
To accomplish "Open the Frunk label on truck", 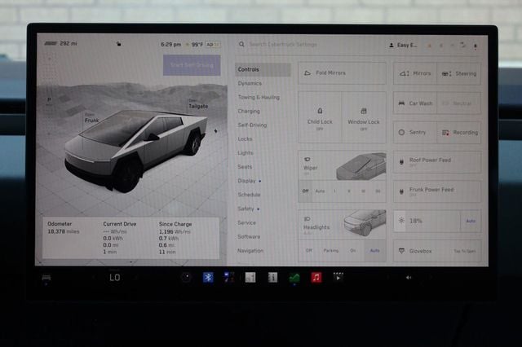I will click(91, 119).
